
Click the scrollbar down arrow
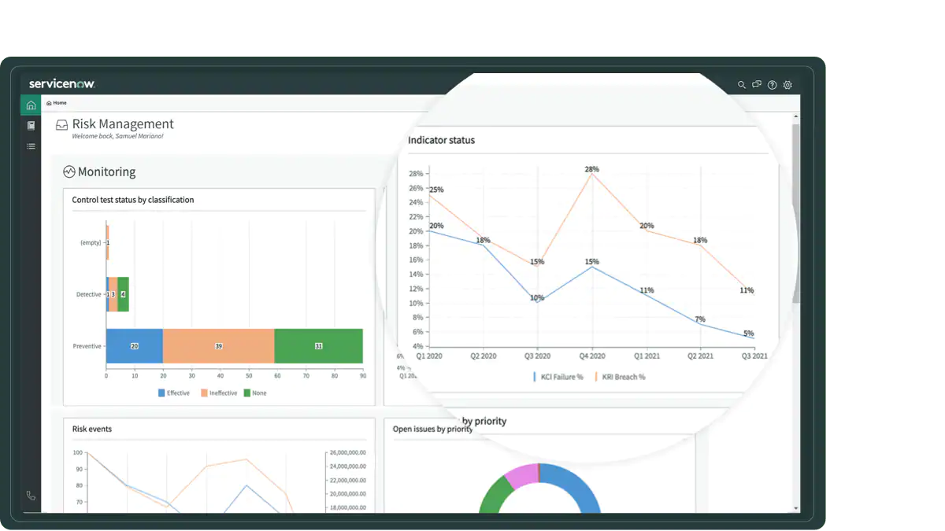(x=796, y=508)
